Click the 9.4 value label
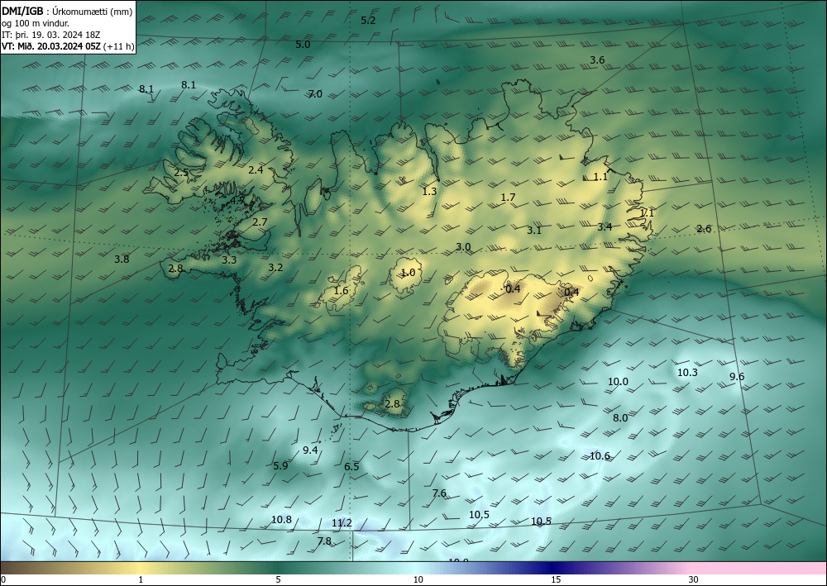Viewport: 827px width, 586px height. pos(310,450)
